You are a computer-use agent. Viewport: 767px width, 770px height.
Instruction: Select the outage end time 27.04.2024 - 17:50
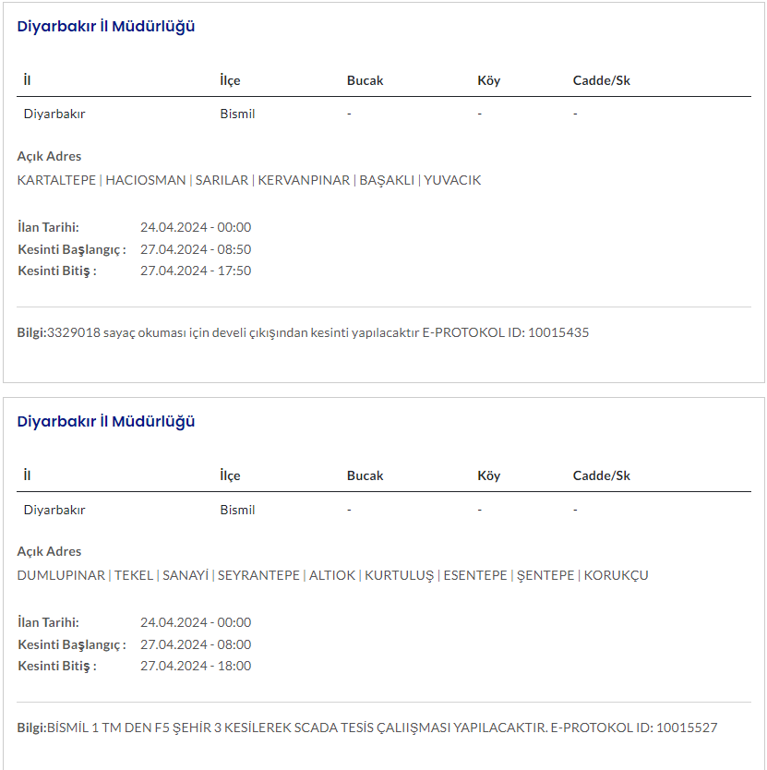tap(196, 271)
